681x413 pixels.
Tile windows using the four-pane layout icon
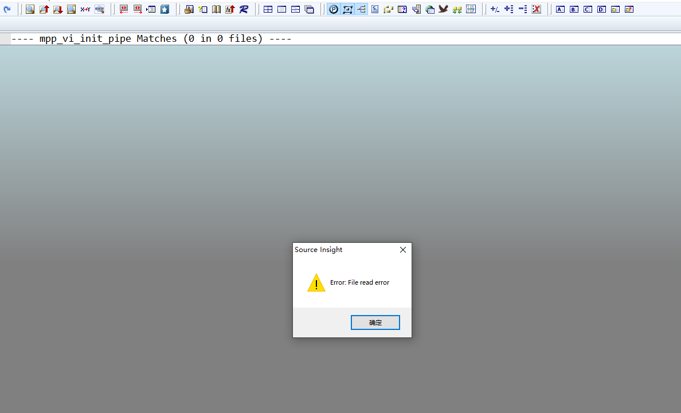pyautogui.click(x=268, y=9)
